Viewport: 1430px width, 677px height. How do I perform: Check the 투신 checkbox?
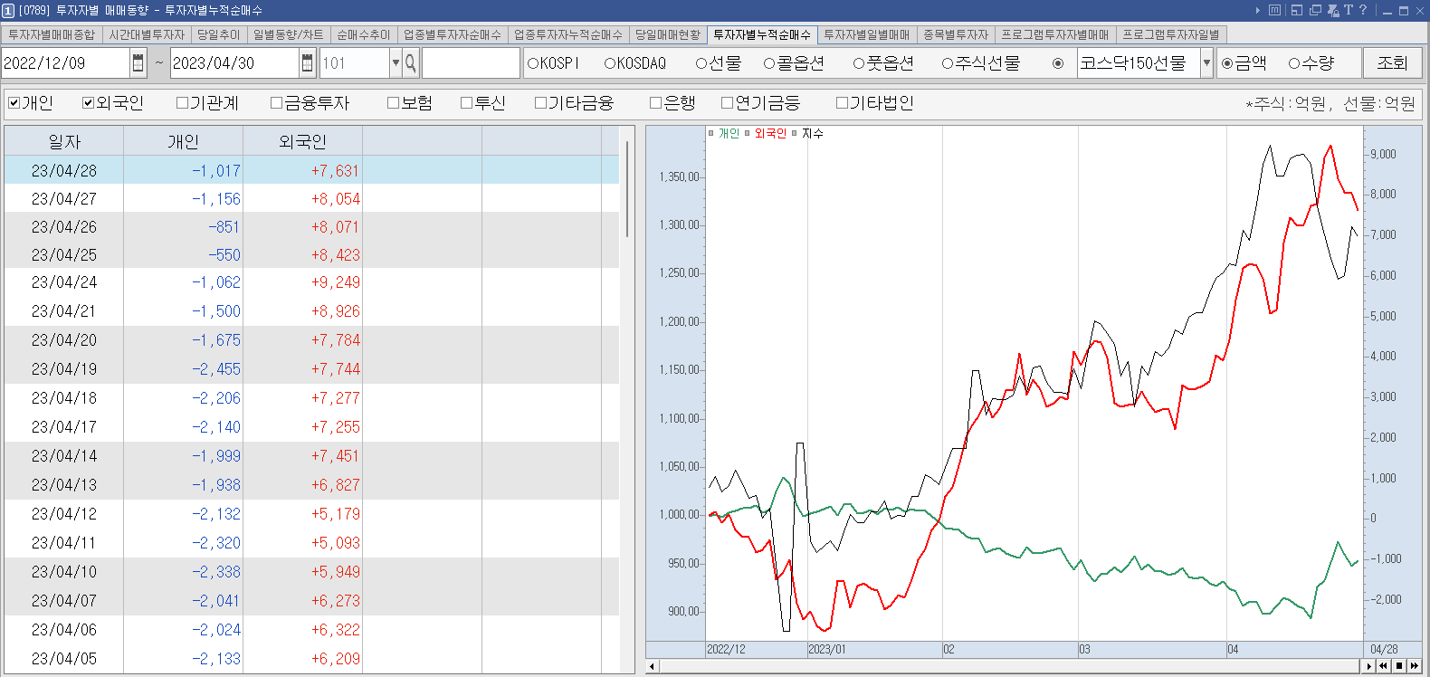[466, 103]
